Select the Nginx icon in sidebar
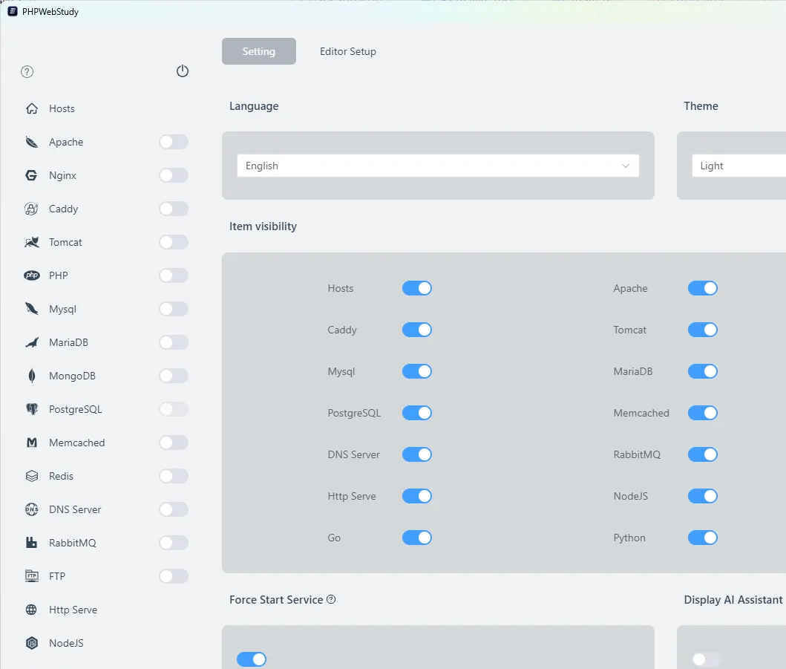The height and width of the screenshot is (669, 786). [31, 175]
